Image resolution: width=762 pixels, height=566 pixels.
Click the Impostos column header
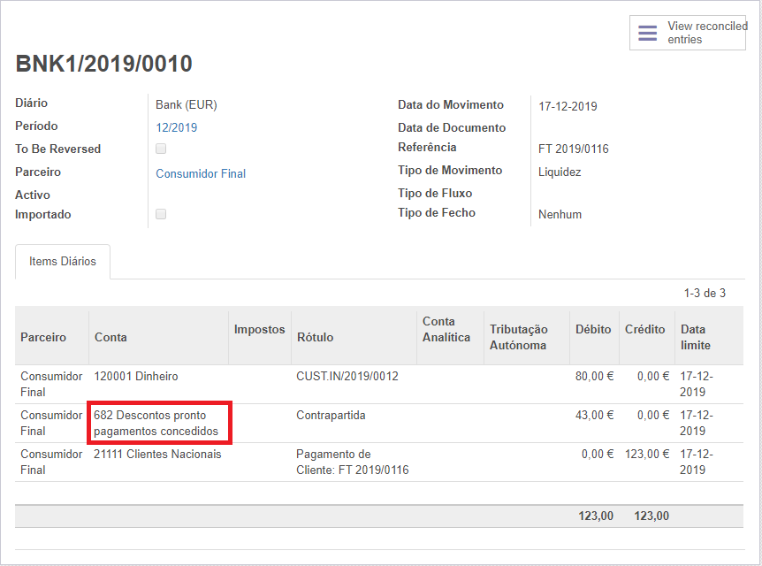pyautogui.click(x=259, y=329)
